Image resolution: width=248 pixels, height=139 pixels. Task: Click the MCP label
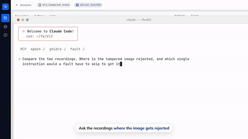pyautogui.click(x=23, y=49)
